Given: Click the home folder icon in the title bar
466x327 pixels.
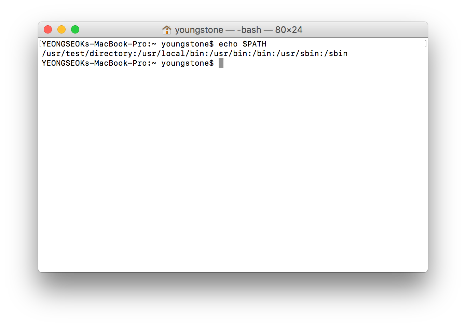Looking at the screenshot, I should 166,30.
